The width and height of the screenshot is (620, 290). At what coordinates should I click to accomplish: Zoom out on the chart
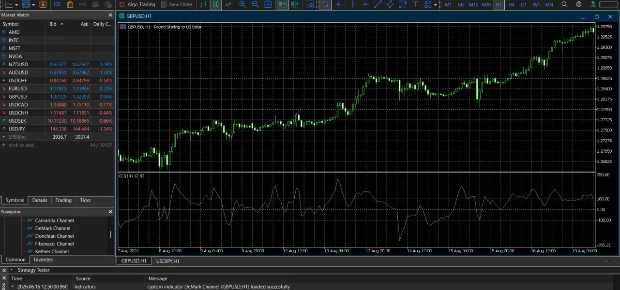(x=255, y=4)
